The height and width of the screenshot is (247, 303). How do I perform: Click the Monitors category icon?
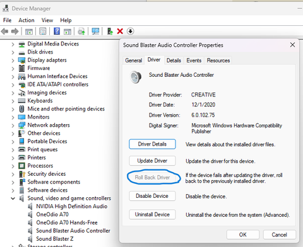tap(21, 117)
